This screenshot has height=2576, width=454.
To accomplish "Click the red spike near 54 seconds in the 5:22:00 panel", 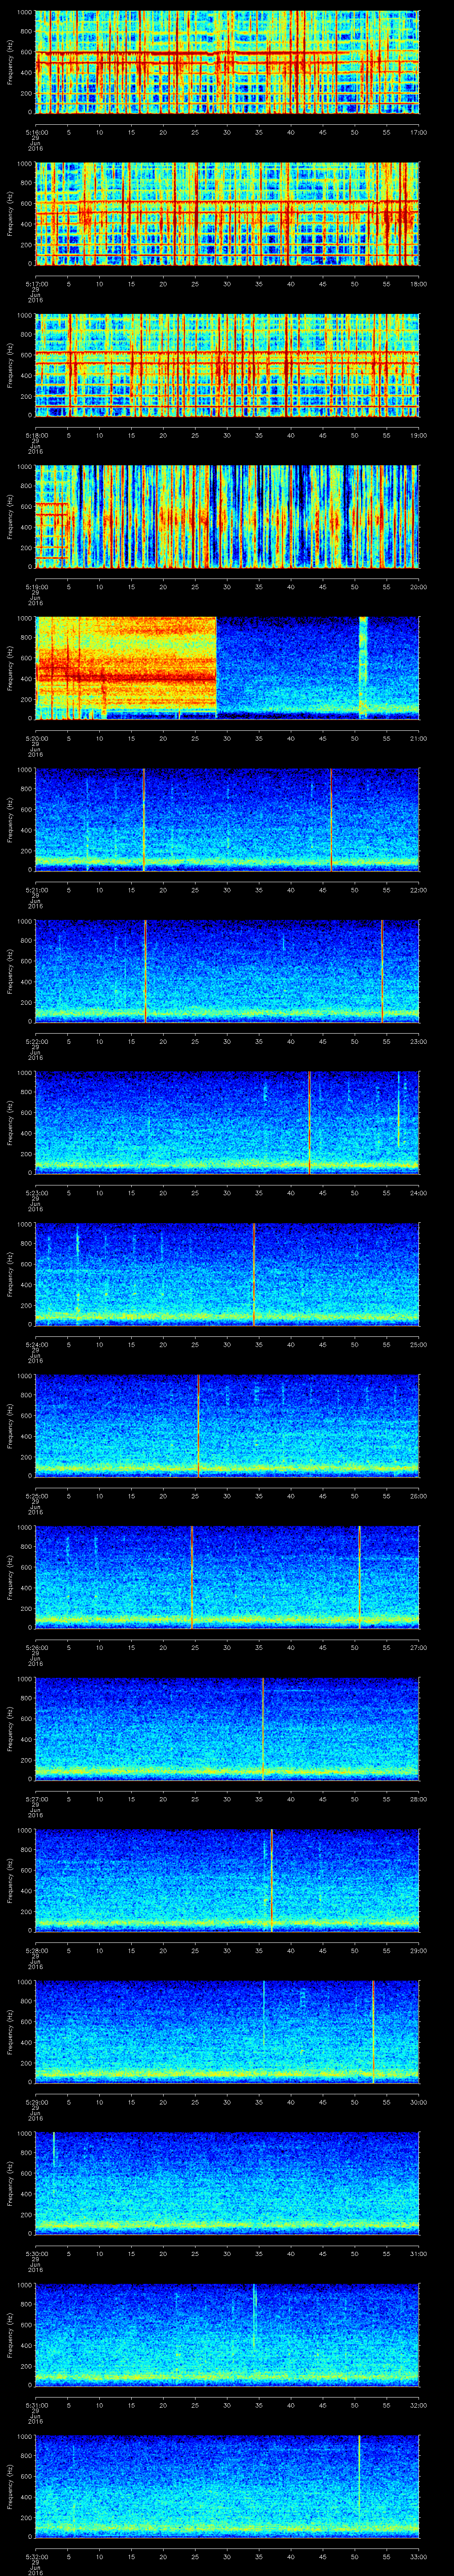I will [381, 971].
